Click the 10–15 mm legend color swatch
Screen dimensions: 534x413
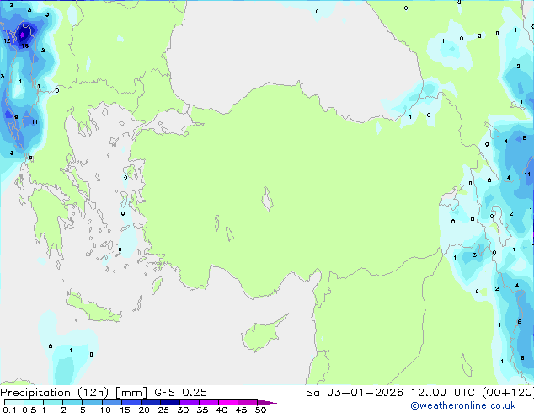(x=112, y=402)
